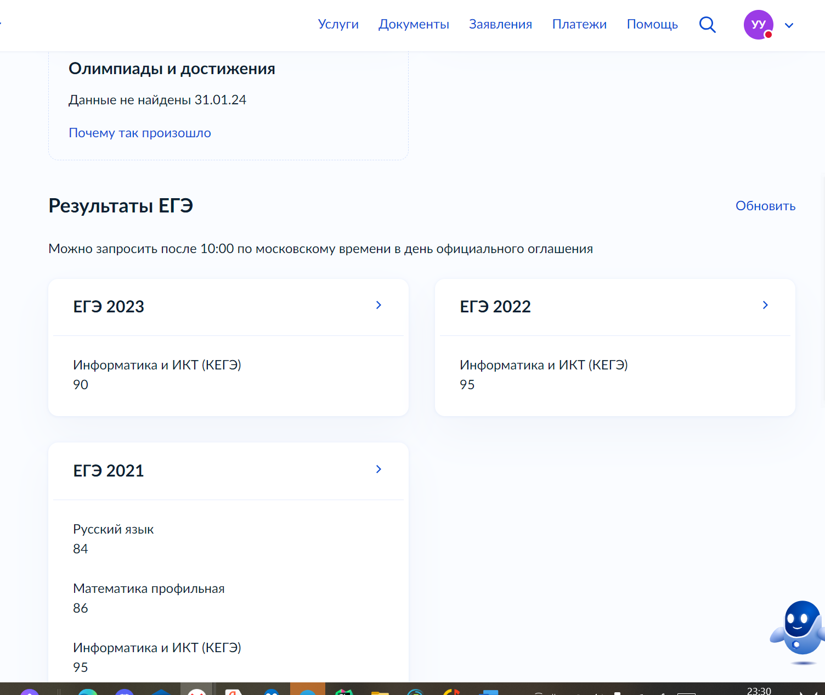
Task: Click the 'Почему так произошло' link
Action: tap(140, 133)
